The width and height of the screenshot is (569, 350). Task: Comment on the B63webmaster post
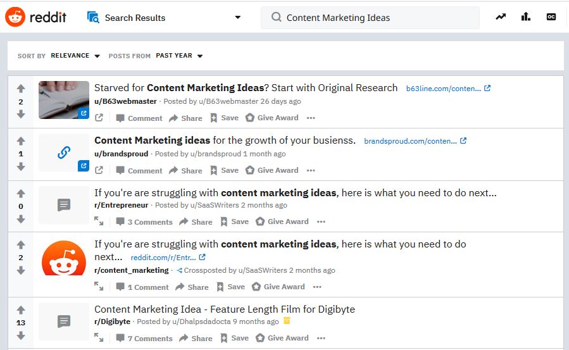(x=139, y=118)
